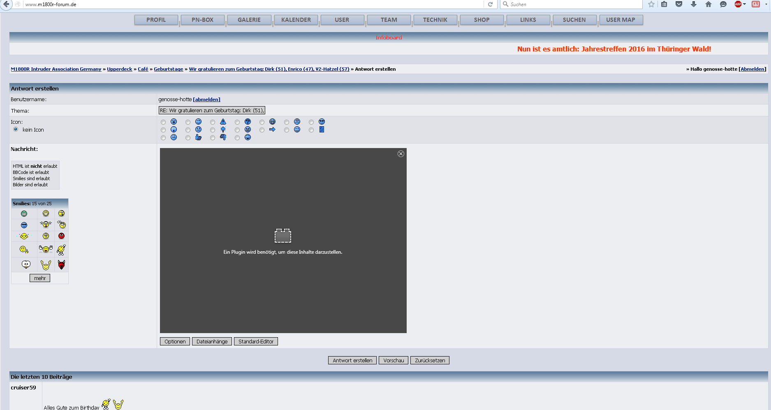Open the dropdown arrow next to QJ icon

point(766,5)
